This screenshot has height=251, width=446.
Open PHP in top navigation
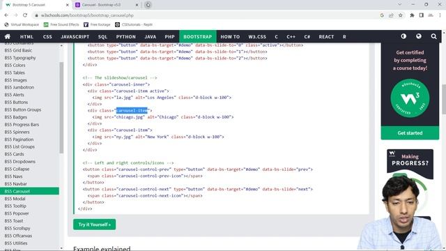(x=169, y=36)
